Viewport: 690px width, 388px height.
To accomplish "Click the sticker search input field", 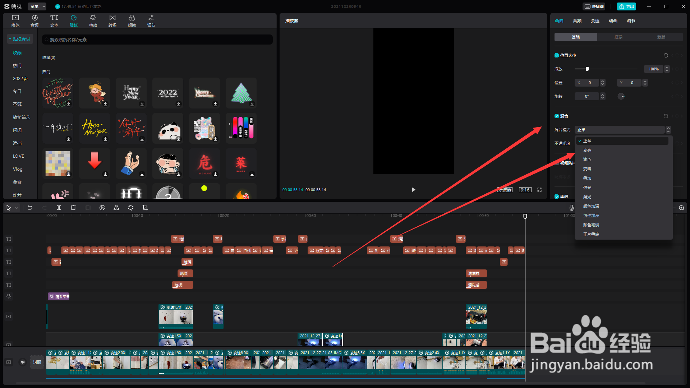I will 157,40.
